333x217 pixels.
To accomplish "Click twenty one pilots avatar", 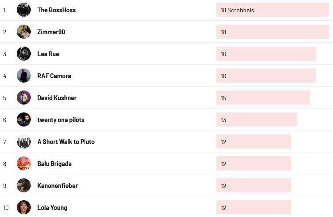I will pos(24,119).
